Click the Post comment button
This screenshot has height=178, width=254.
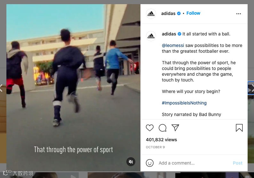coord(237,163)
